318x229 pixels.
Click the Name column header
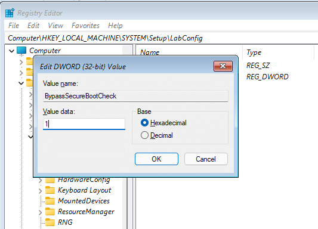pos(150,52)
